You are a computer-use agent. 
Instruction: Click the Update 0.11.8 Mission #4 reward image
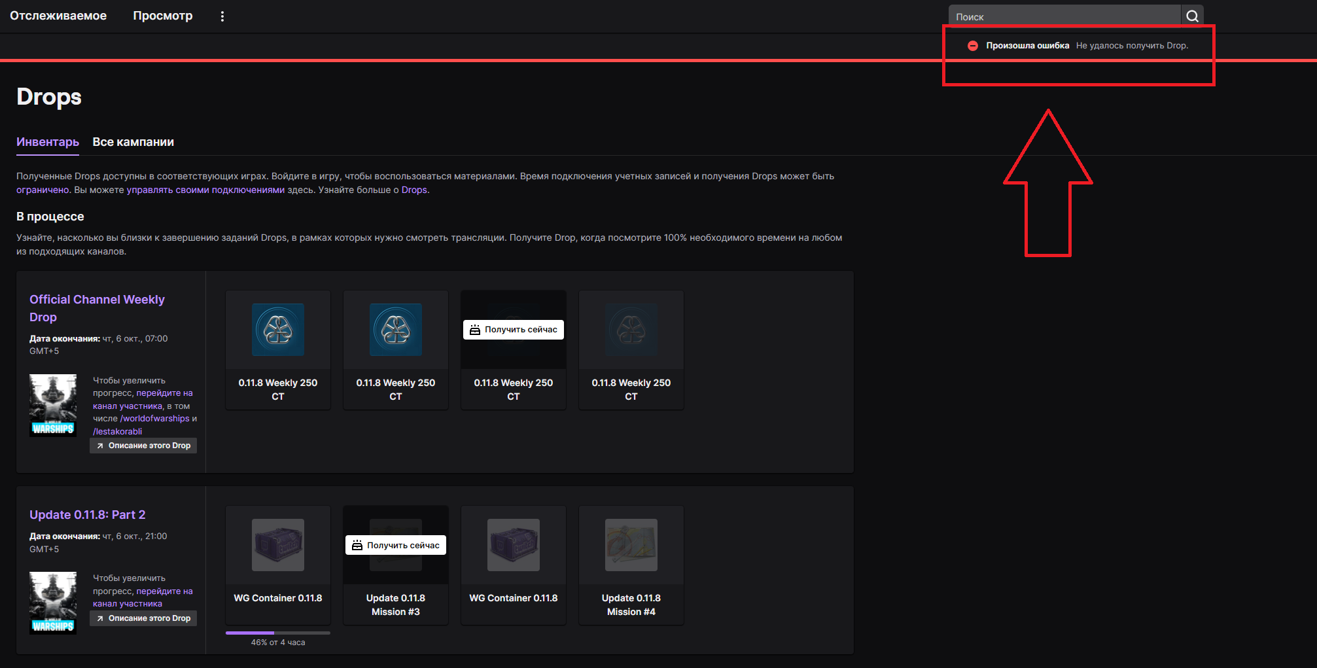pyautogui.click(x=631, y=545)
